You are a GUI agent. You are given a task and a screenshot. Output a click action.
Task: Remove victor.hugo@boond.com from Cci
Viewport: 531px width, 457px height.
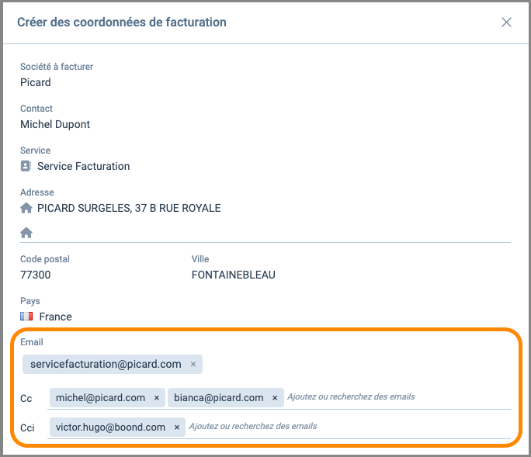[177, 428]
